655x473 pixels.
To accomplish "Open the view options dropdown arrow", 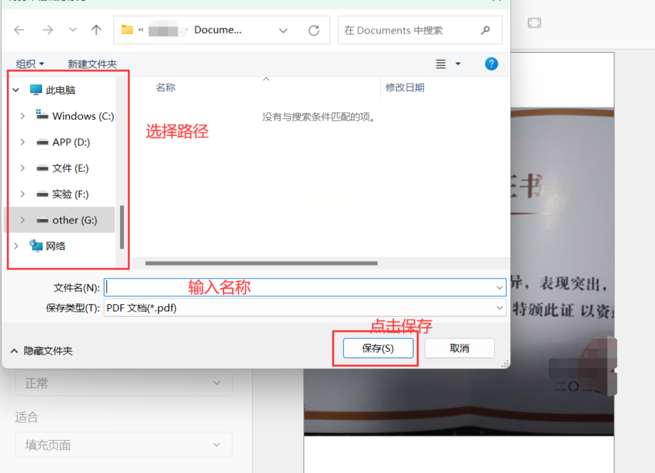I will pos(458,64).
